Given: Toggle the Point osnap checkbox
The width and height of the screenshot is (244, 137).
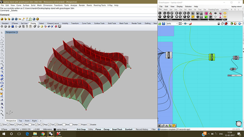Looking at the screenshot, I should [16, 125].
